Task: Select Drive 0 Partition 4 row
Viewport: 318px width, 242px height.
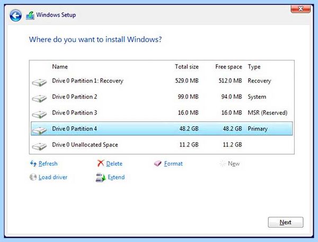Action: 162,129
